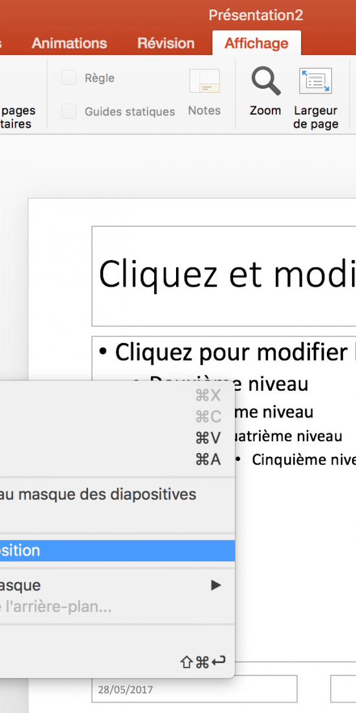Image resolution: width=356 pixels, height=713 pixels.
Task: Open the Révision ribbon tab
Action: click(x=166, y=43)
